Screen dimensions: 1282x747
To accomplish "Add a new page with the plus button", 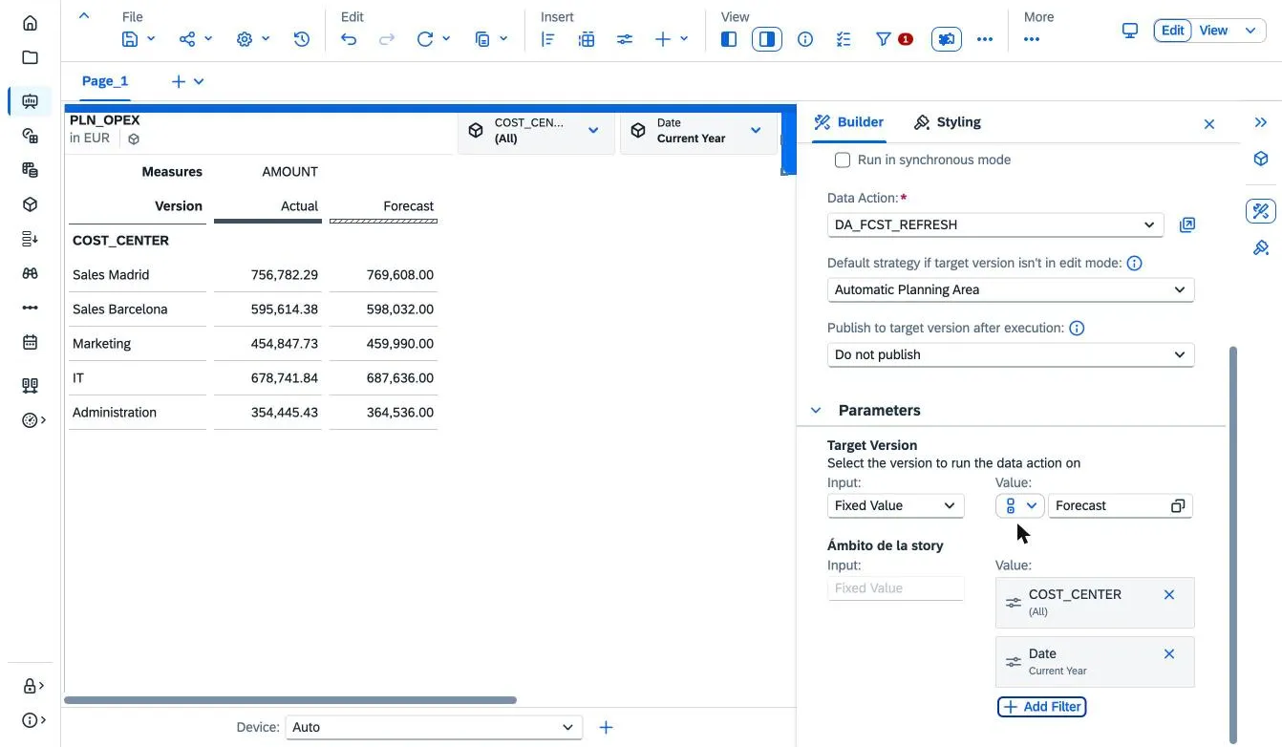I will click(179, 81).
